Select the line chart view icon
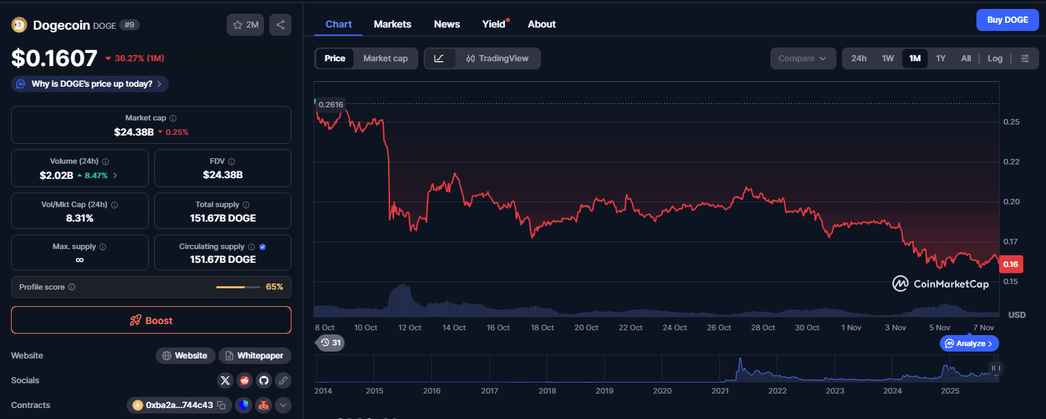Image resolution: width=1046 pixels, height=419 pixels. tap(440, 58)
